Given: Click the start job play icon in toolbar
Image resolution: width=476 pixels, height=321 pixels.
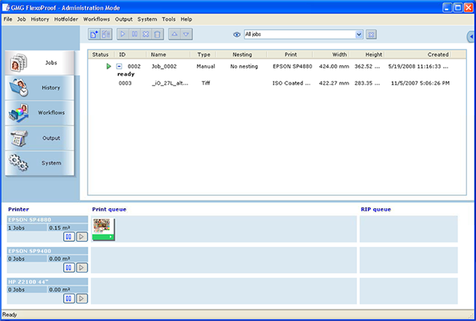Looking at the screenshot, I should click(122, 34).
